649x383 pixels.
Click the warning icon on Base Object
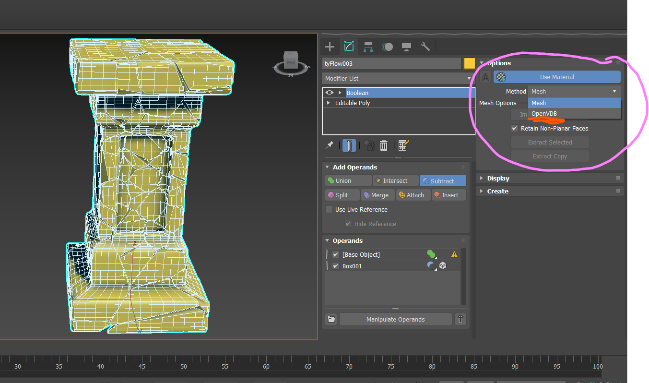(x=454, y=254)
